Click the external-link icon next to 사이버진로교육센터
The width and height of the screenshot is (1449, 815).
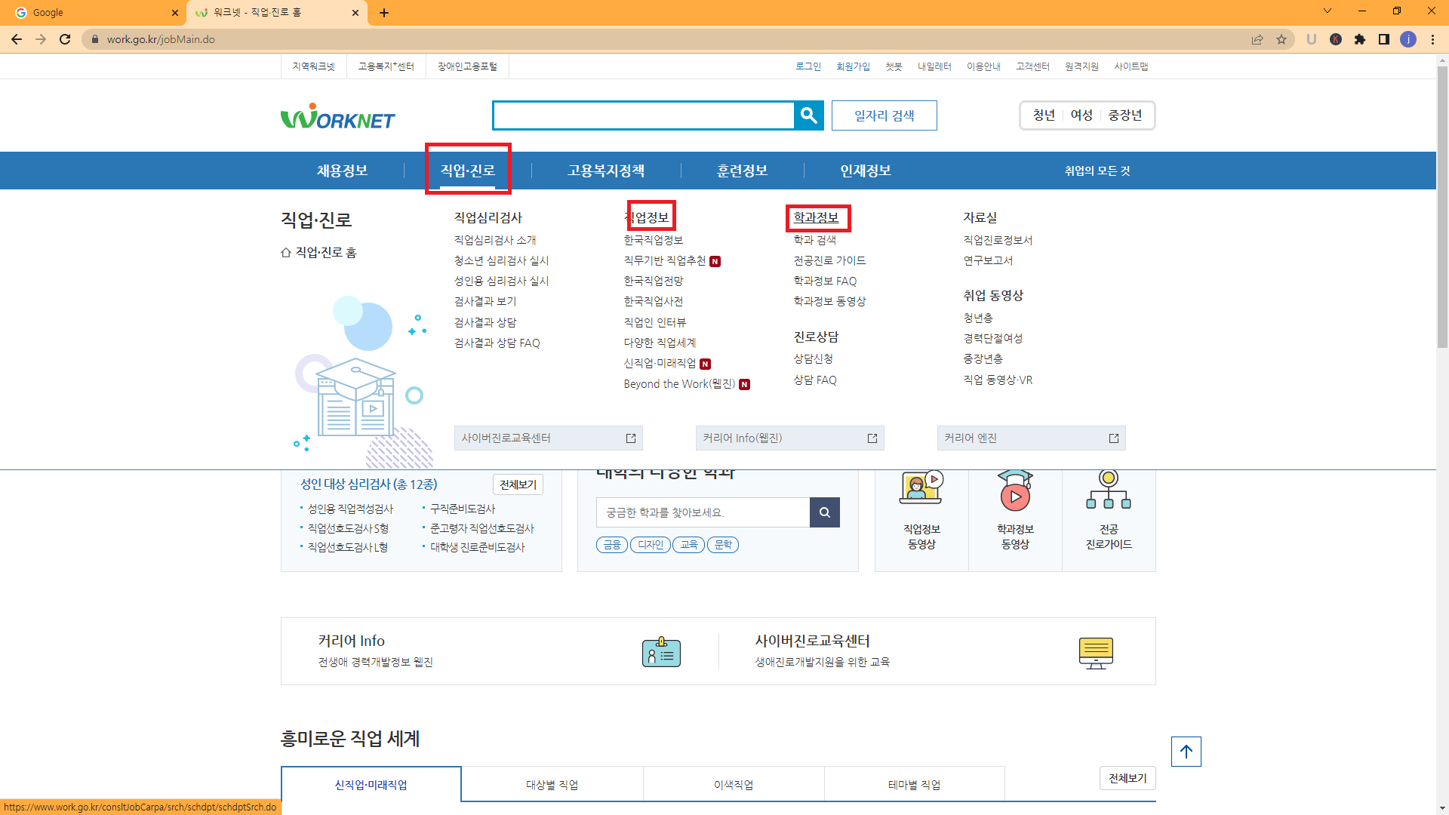click(x=630, y=438)
